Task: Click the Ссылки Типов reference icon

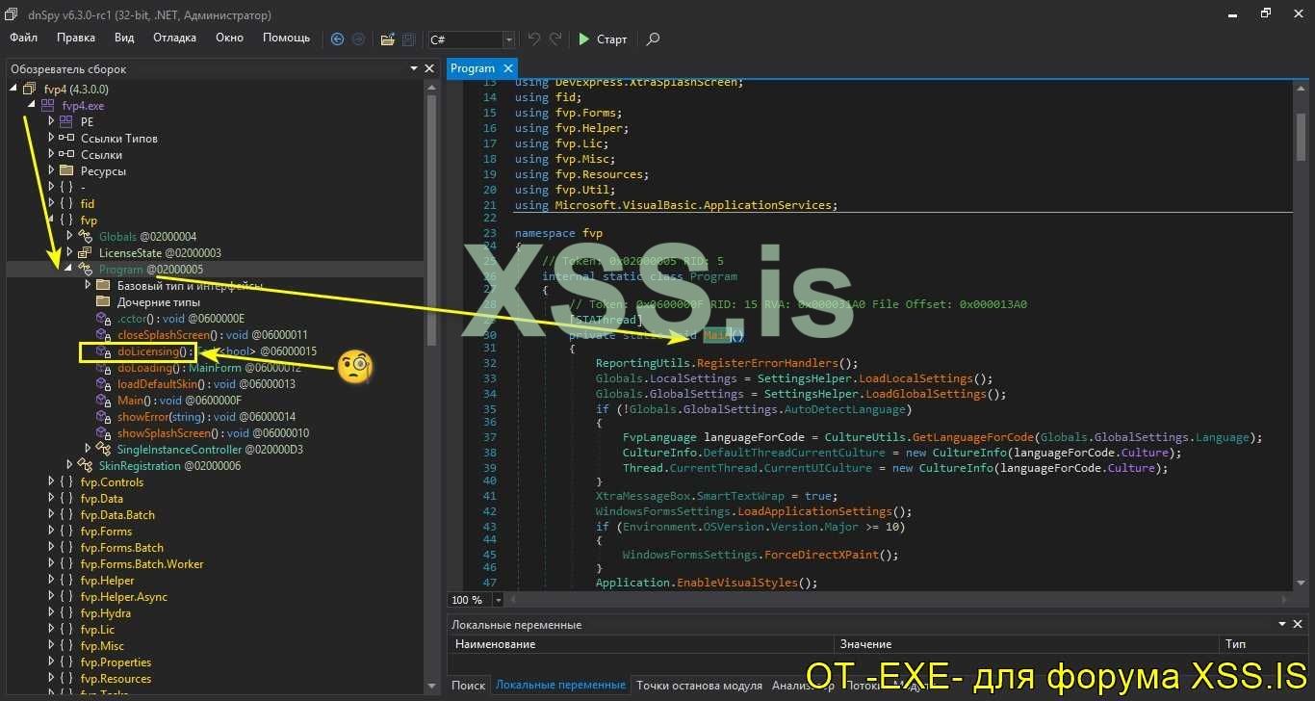Action: 65,139
